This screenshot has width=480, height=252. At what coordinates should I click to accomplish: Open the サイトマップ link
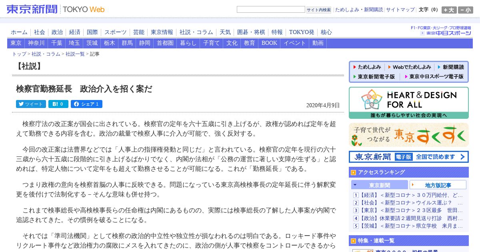coord(400,10)
